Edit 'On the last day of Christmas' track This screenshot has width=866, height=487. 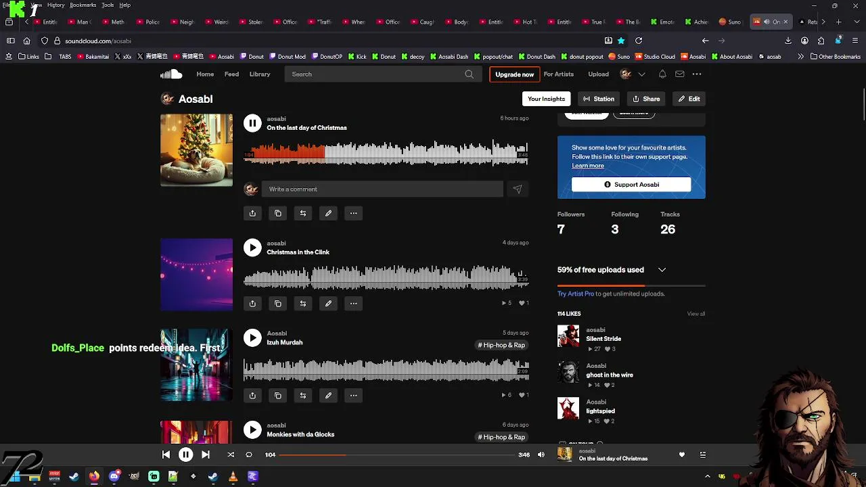pyautogui.click(x=328, y=213)
